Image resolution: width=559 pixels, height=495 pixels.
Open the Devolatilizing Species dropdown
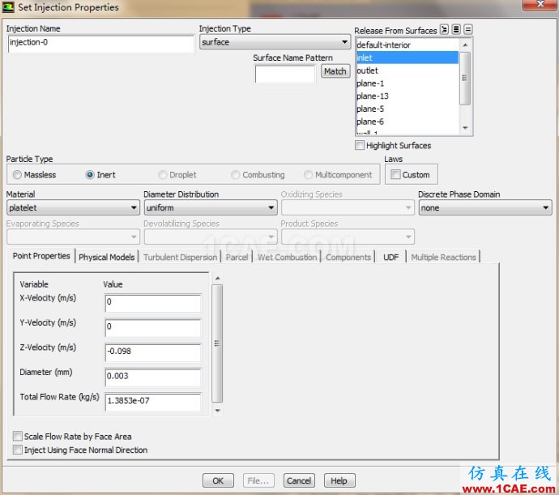coord(211,237)
